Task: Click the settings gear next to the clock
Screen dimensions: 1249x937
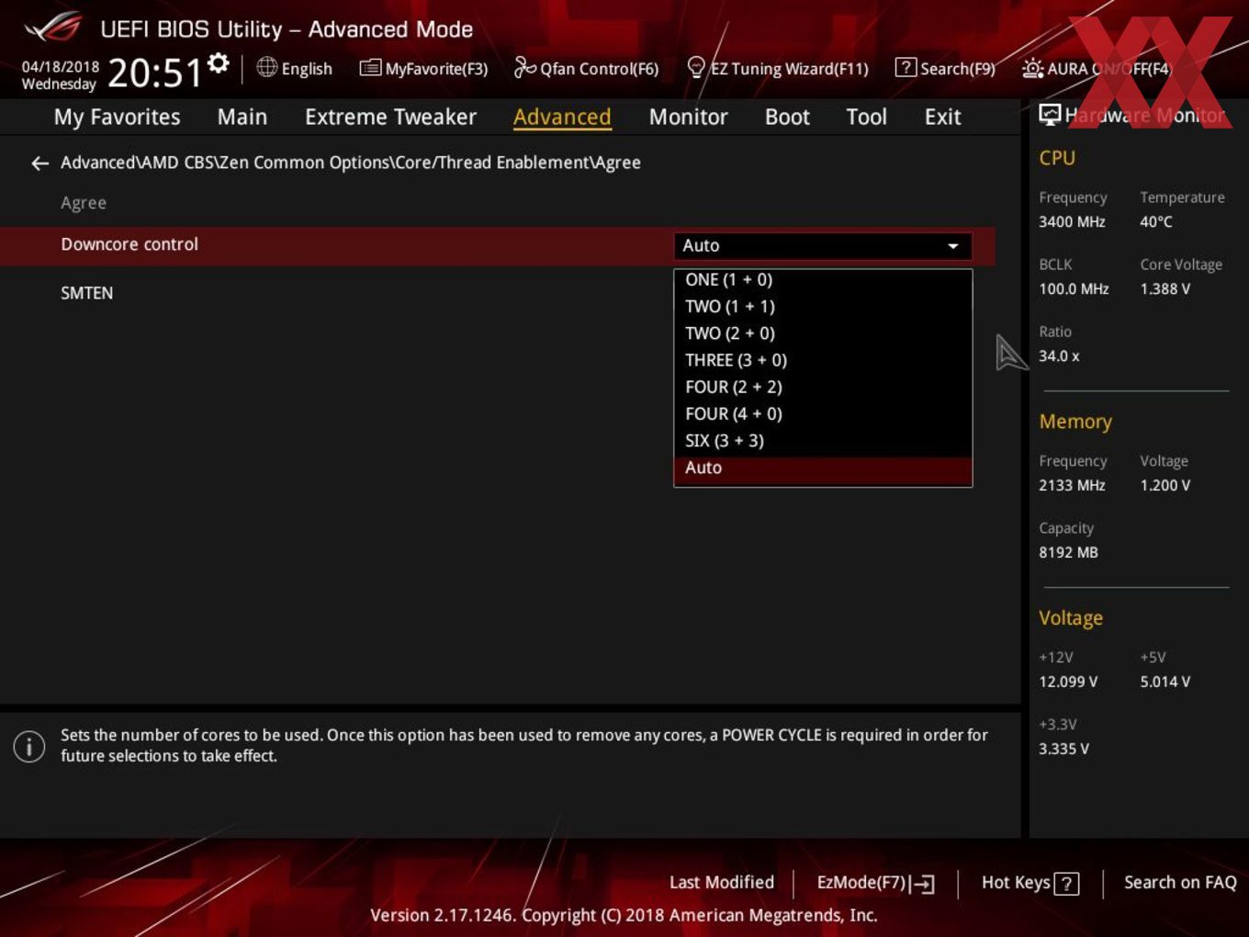Action: tap(218, 63)
